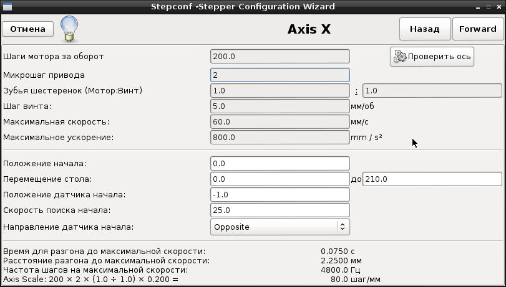Open the window menu icon in title bar
506x287 pixels.
coord(7,6)
